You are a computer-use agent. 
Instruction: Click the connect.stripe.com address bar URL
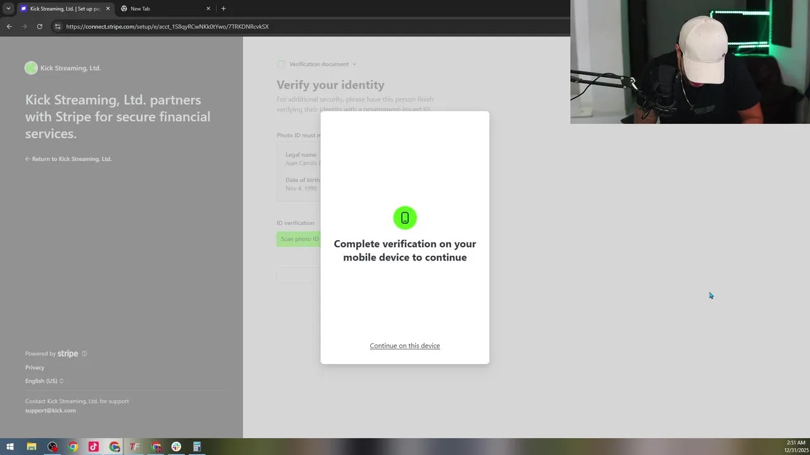[168, 27]
